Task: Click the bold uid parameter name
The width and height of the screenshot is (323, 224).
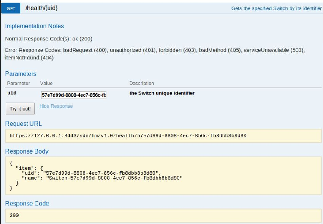Action: point(12,93)
